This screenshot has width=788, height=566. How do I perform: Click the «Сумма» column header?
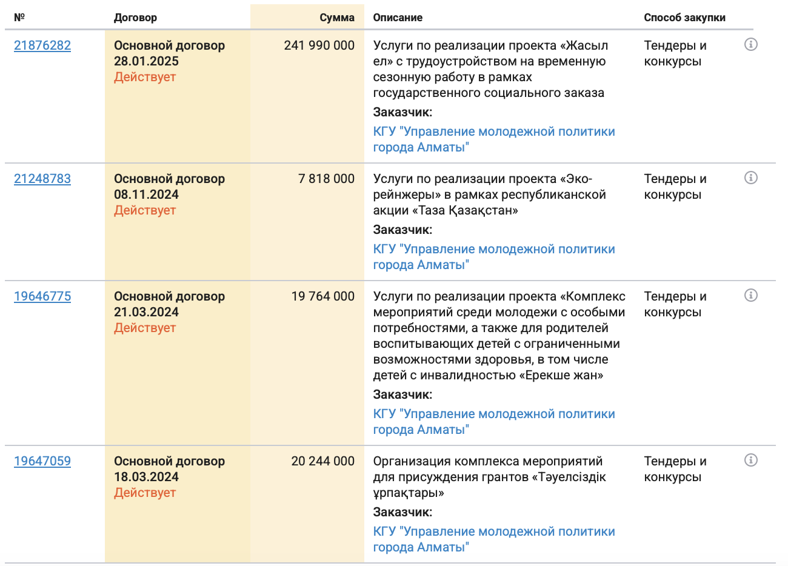tap(336, 18)
